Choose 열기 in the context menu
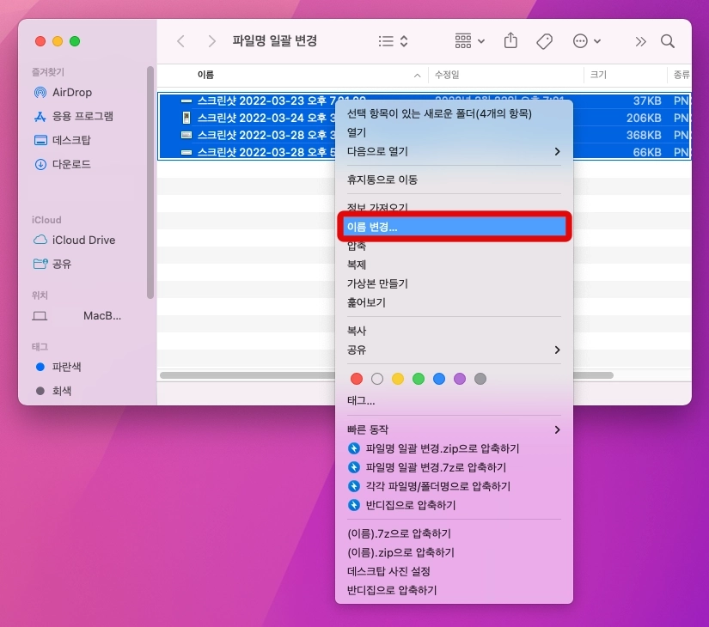 coord(454,133)
